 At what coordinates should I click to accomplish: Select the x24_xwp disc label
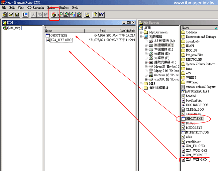pos(15,28)
